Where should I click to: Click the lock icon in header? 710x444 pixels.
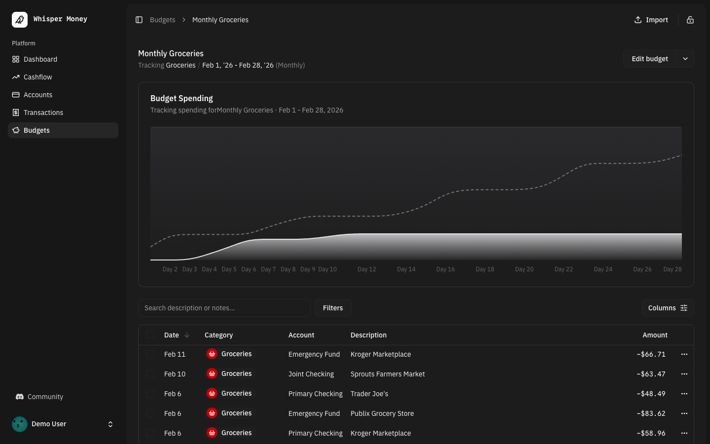pyautogui.click(x=690, y=20)
